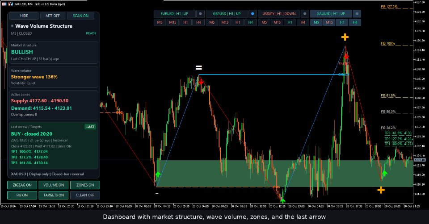Toggle the SCAN ON button

point(80,16)
